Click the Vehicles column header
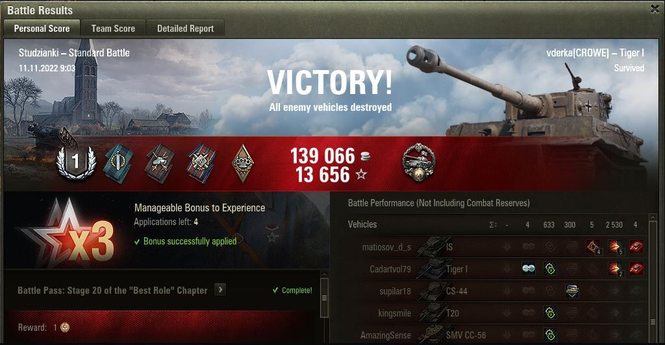The image size is (665, 345). click(x=362, y=224)
